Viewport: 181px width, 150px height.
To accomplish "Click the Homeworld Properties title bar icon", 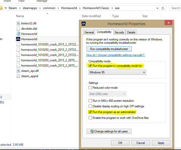I will (84, 24).
